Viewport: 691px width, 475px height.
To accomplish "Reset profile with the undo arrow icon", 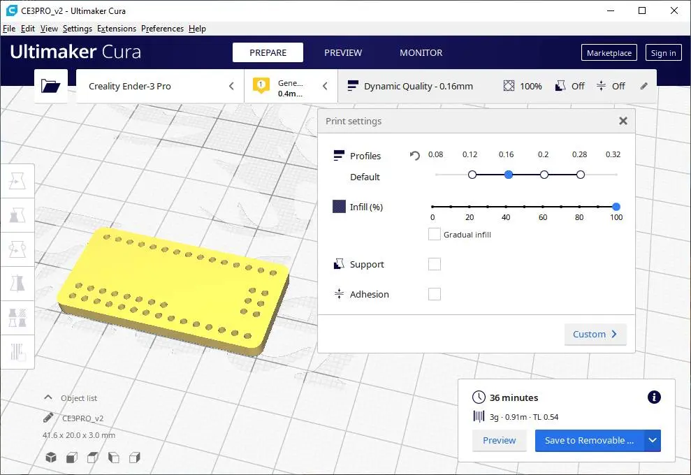I will tap(414, 155).
